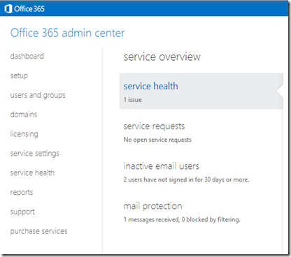Image resolution: width=291 pixels, height=257 pixels.
Task: Click the service overview heading
Action: click(162, 57)
